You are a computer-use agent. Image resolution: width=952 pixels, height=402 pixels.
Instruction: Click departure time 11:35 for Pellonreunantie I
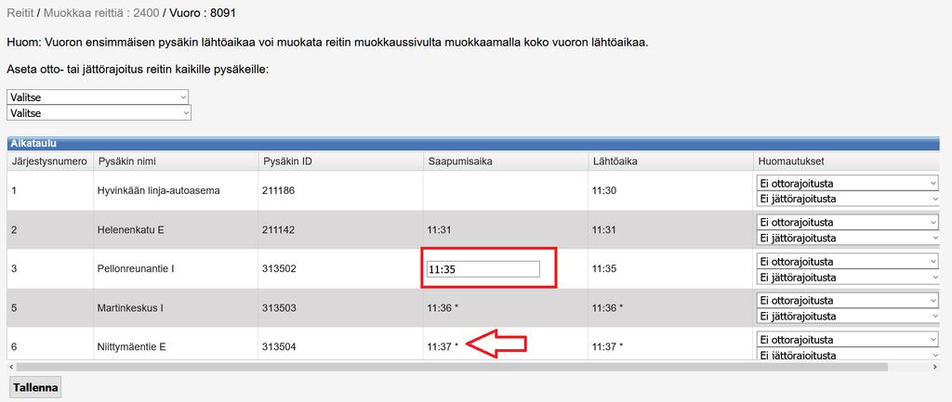(604, 269)
